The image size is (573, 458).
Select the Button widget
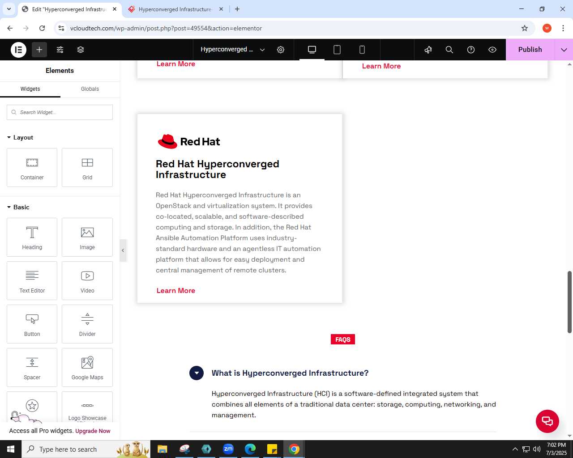[x=32, y=324]
